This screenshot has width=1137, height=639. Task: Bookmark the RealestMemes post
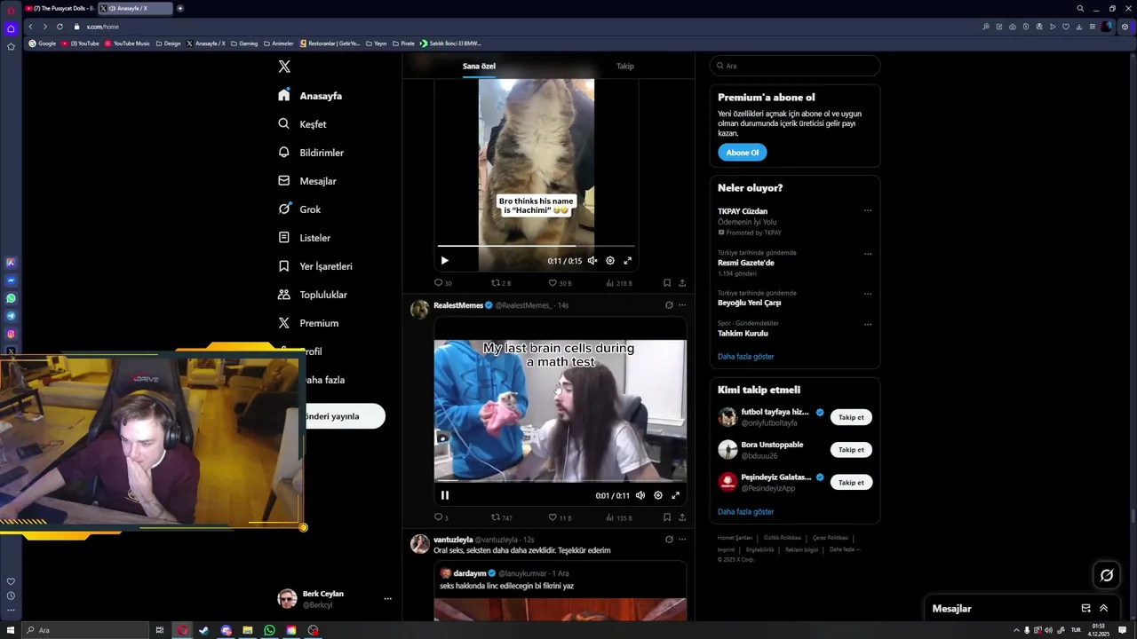pos(667,517)
